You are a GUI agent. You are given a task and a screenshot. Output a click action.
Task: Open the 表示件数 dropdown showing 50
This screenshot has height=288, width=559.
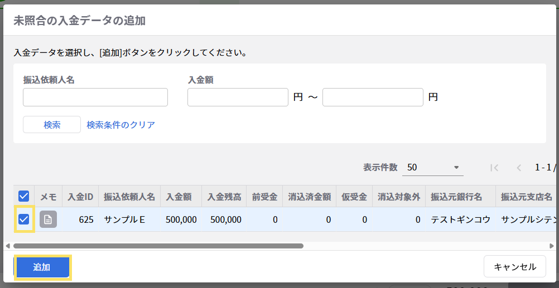[433, 167]
